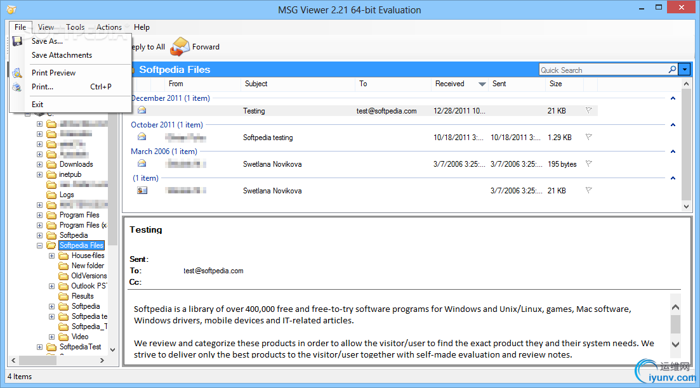Open the View menu
Image resolution: width=700 pixels, height=388 pixels.
tap(46, 27)
